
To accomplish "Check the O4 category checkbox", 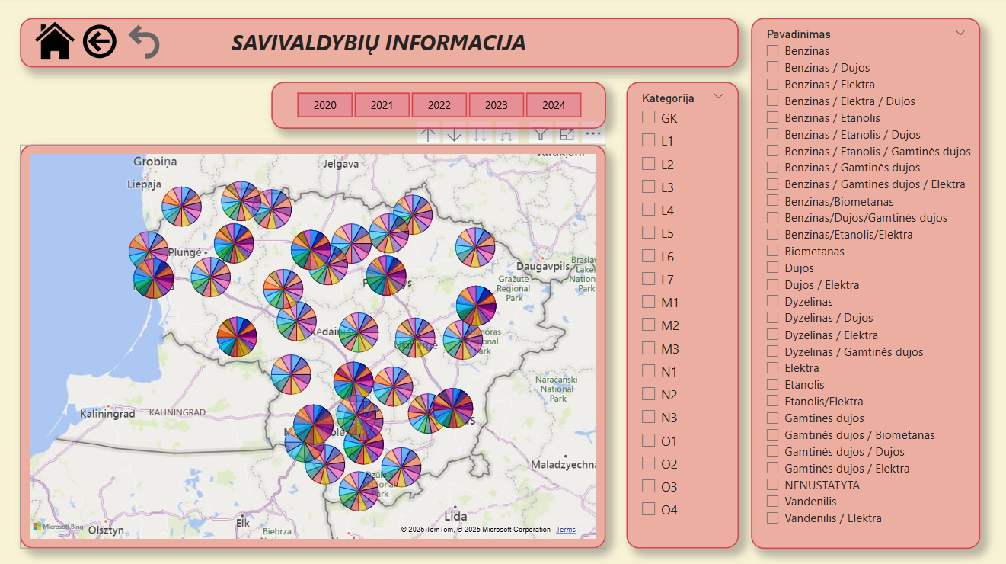I will (x=649, y=509).
